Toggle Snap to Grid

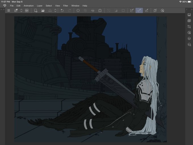(146, 11)
